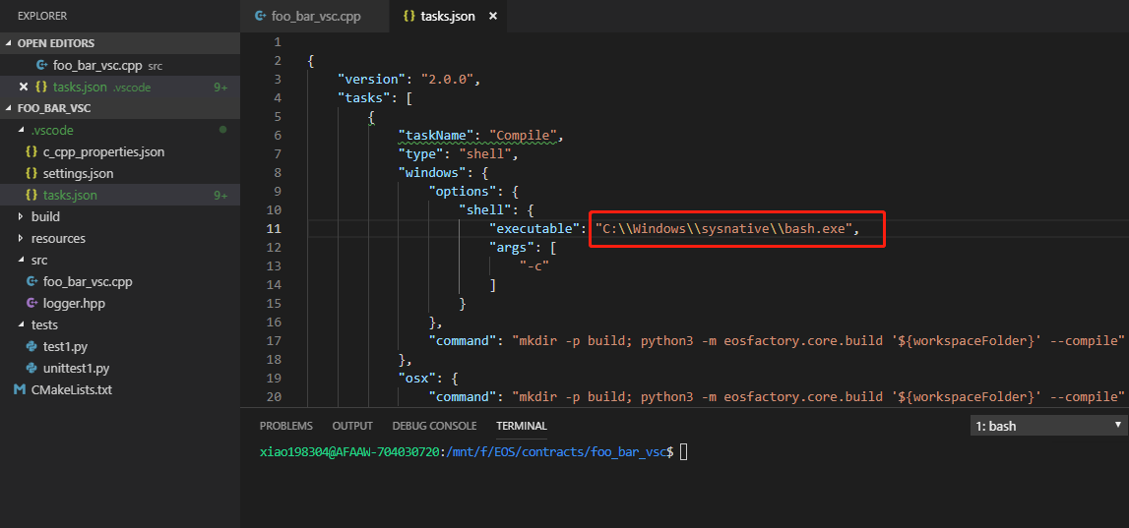Viewport: 1129px width, 528px height.
Task: Click the JSON braces icon on tasks.json tab
Action: point(408,16)
